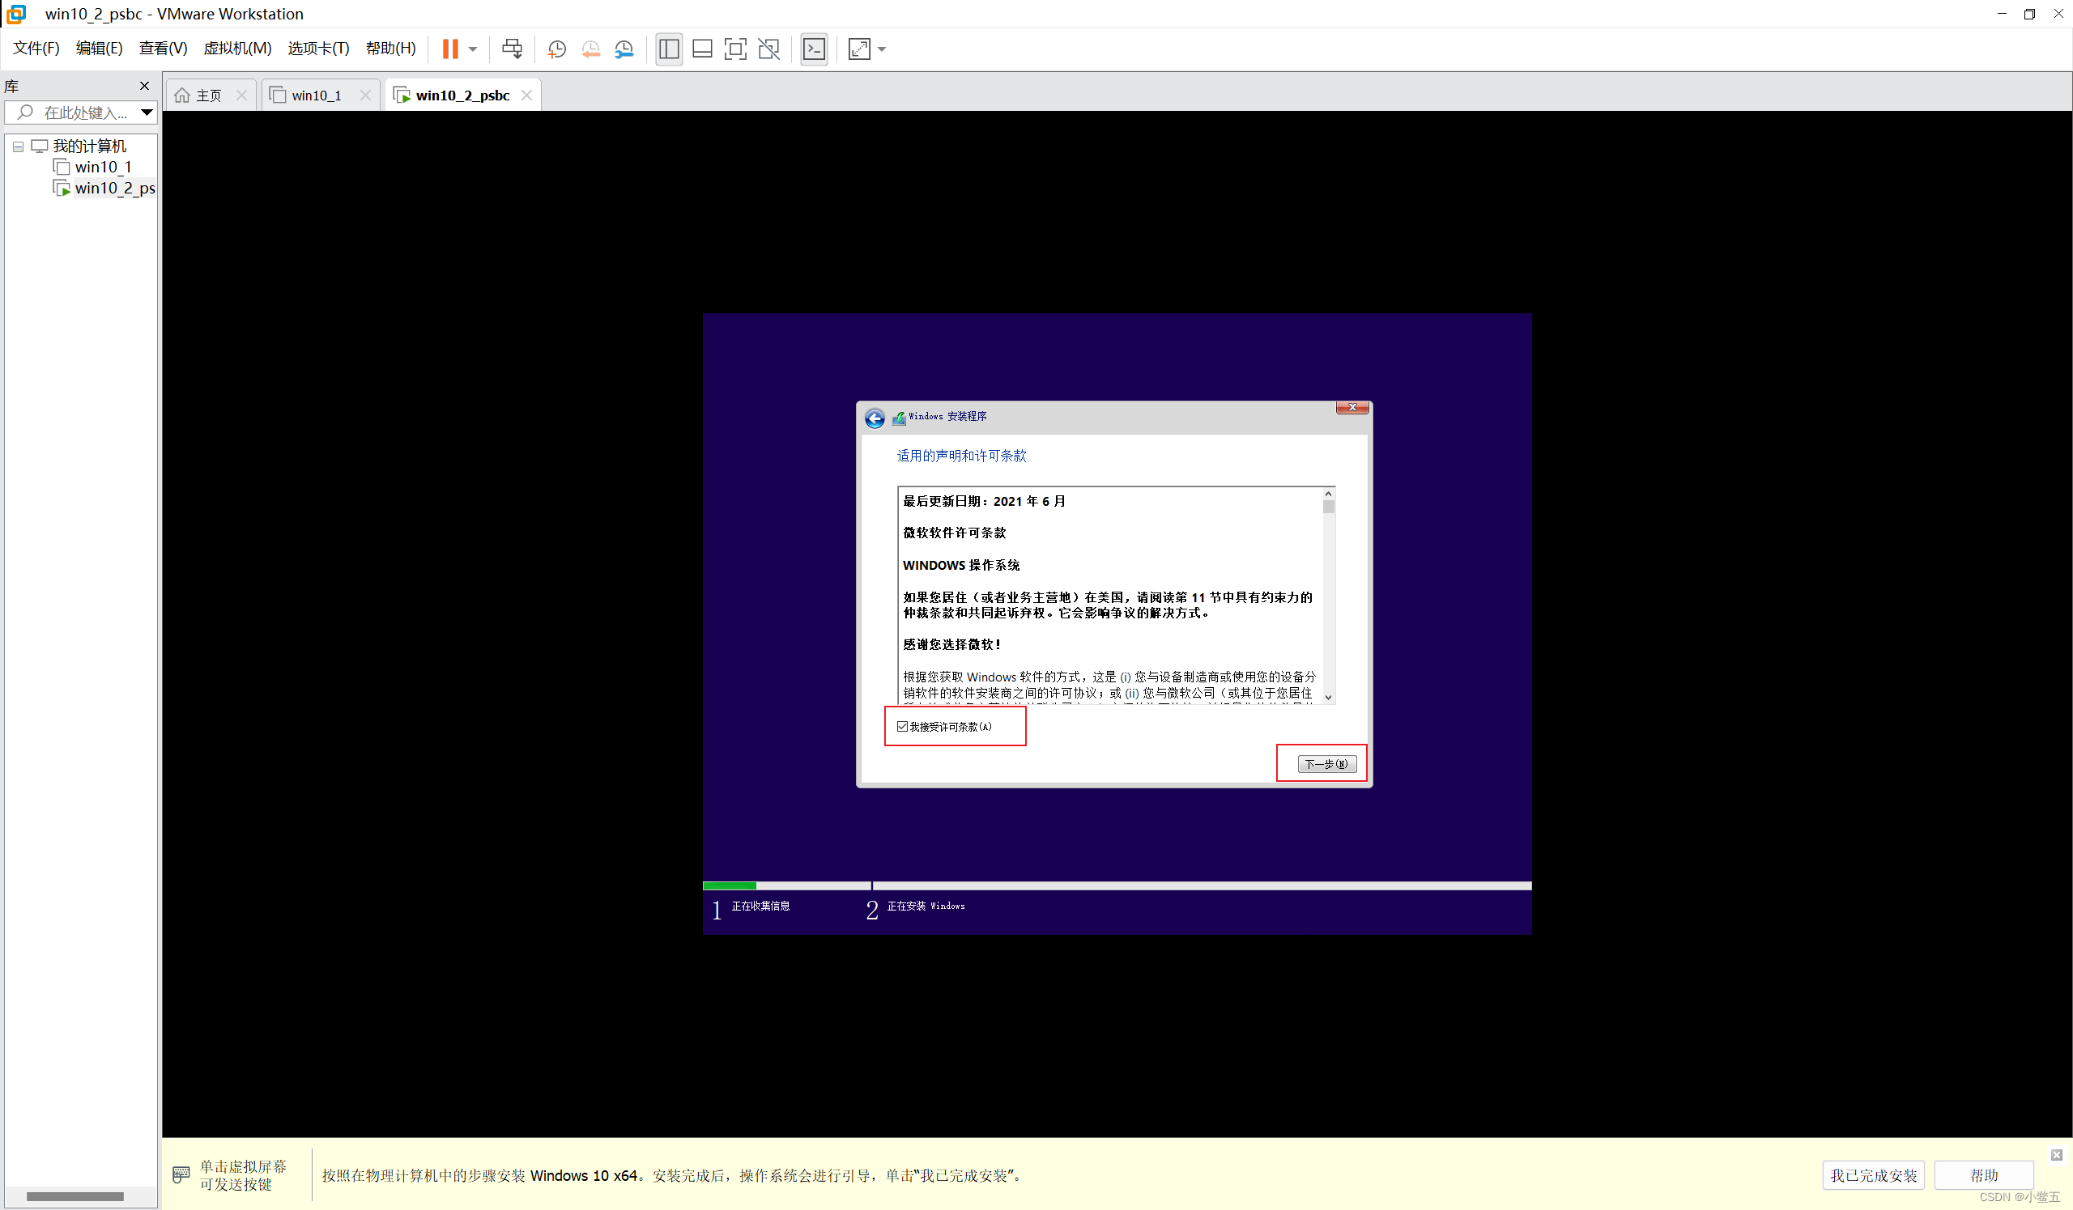This screenshot has width=2073, height=1210.
Task: Check 我接受许可条款 acceptance checkbox
Action: pyautogui.click(x=902, y=726)
